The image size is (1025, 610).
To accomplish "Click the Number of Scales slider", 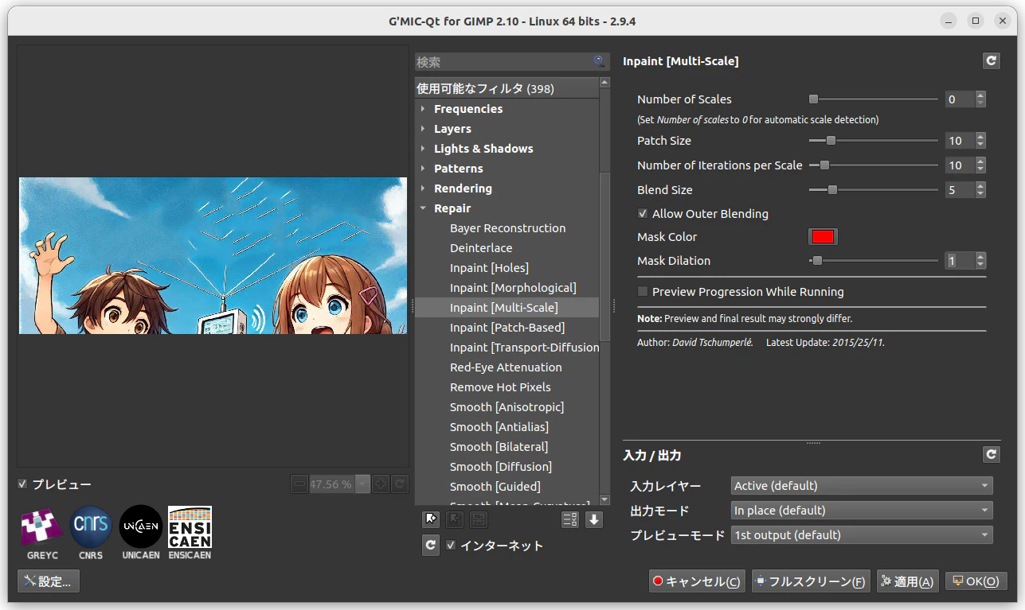I will (x=873, y=99).
